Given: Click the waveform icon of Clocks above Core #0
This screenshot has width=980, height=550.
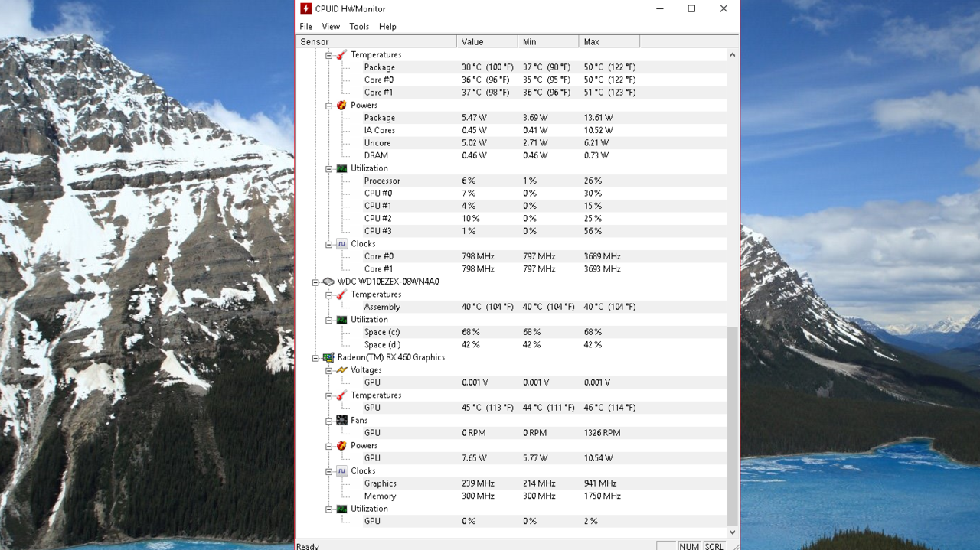Looking at the screenshot, I should coord(341,244).
